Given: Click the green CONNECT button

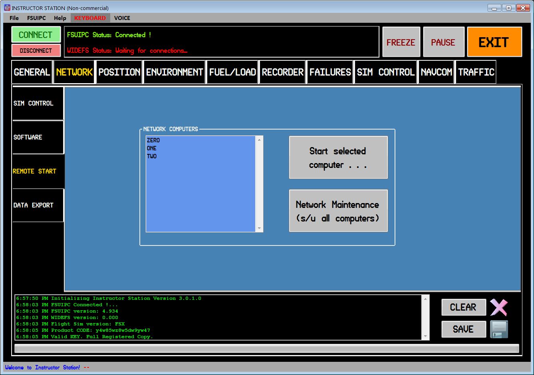Looking at the screenshot, I should (x=36, y=35).
